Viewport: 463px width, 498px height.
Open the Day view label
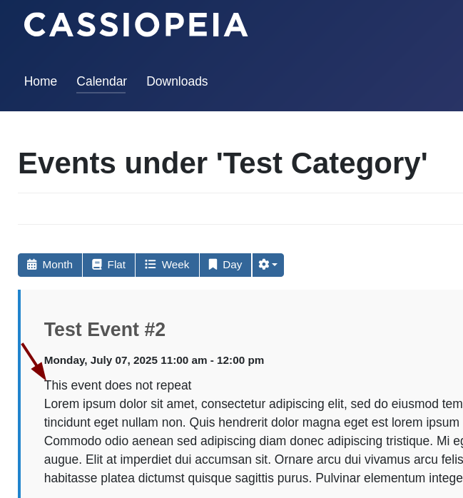(232, 265)
